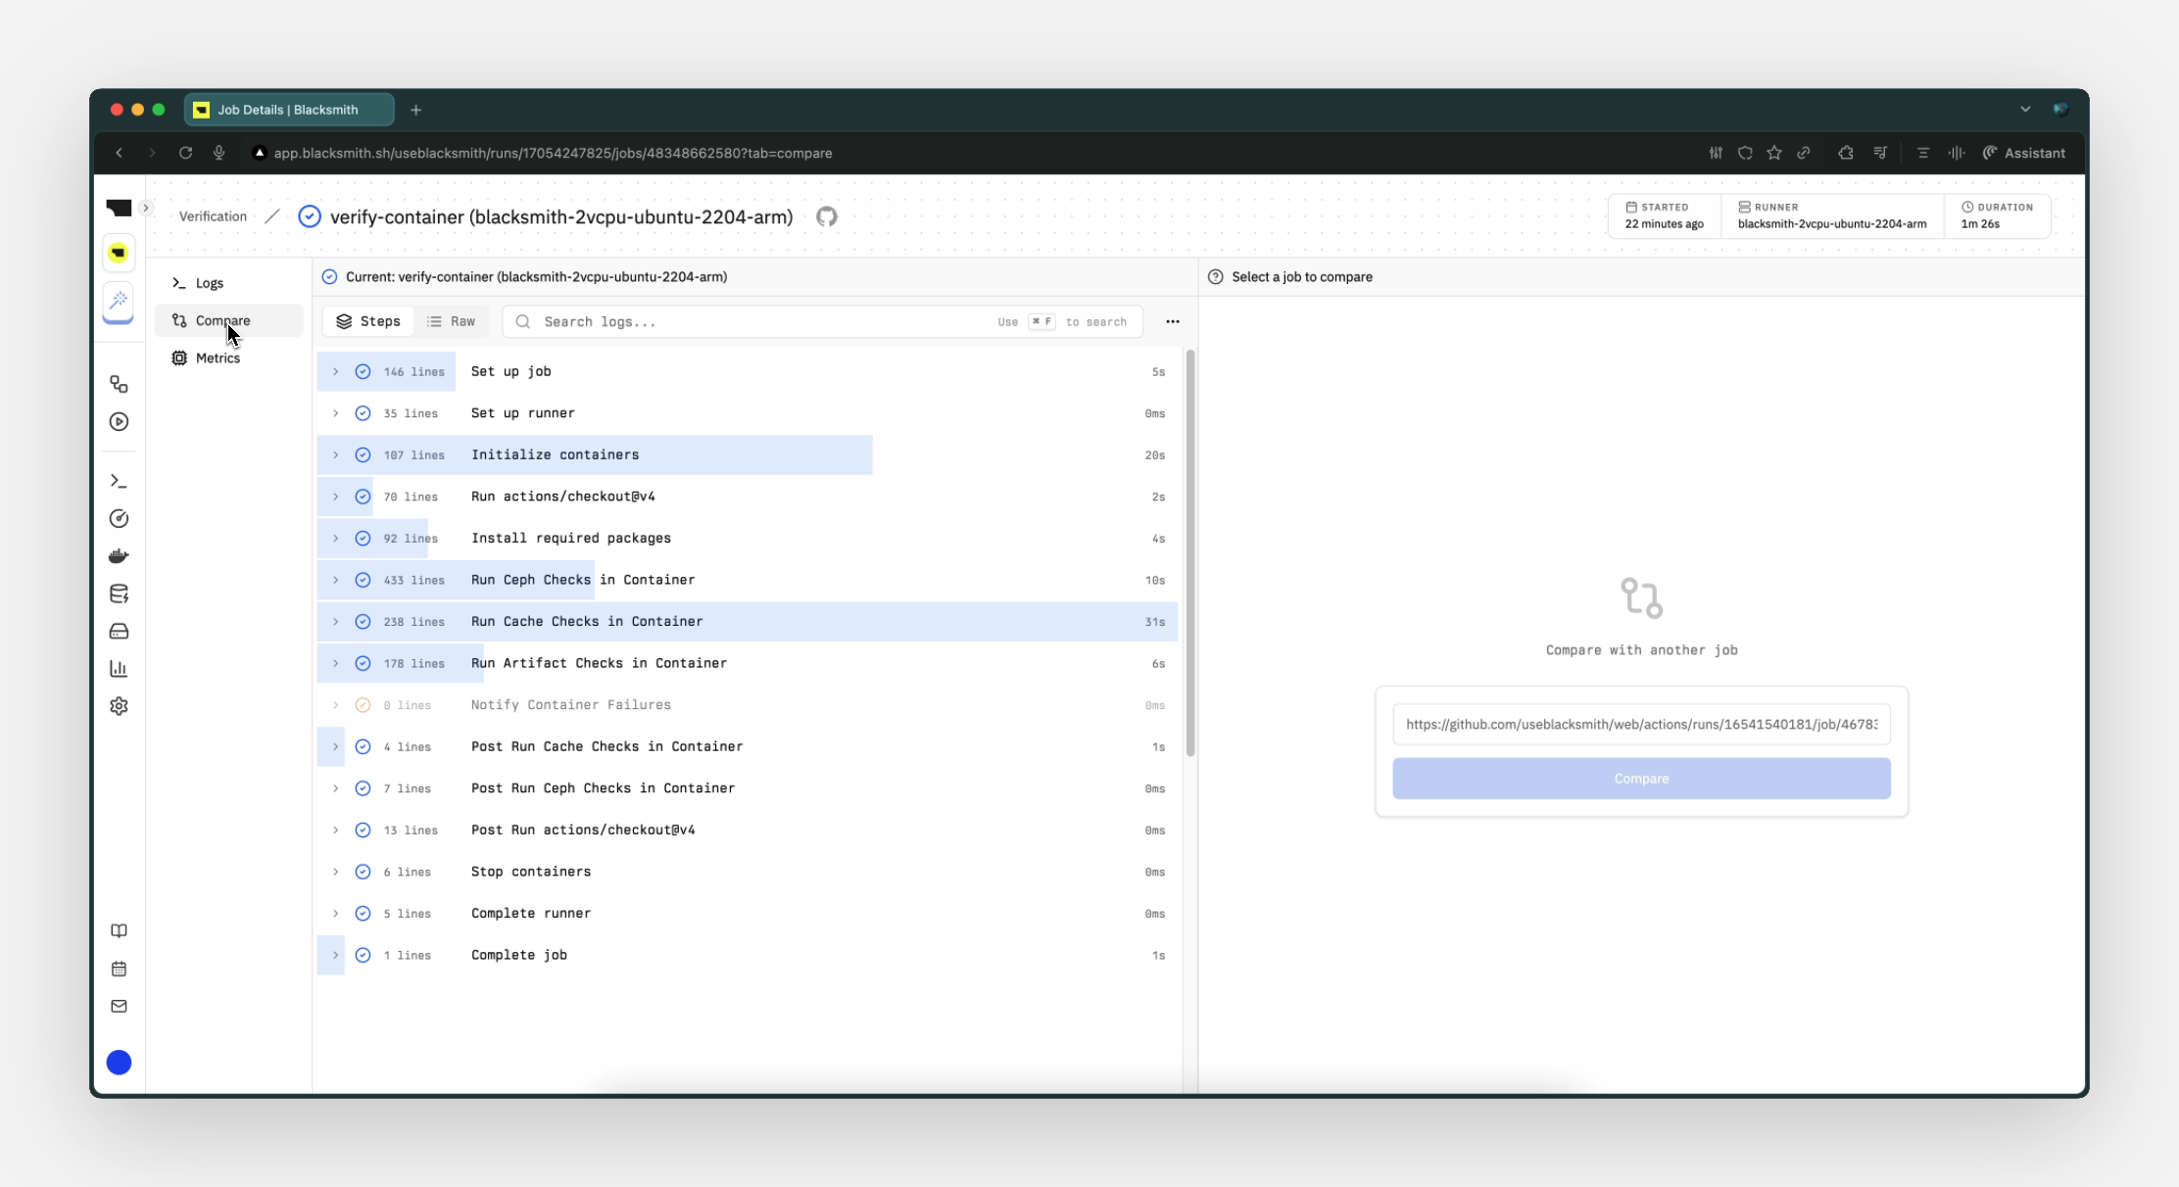Open the gauge icon in the sidebar
This screenshot has height=1187, width=2179.
(119, 519)
